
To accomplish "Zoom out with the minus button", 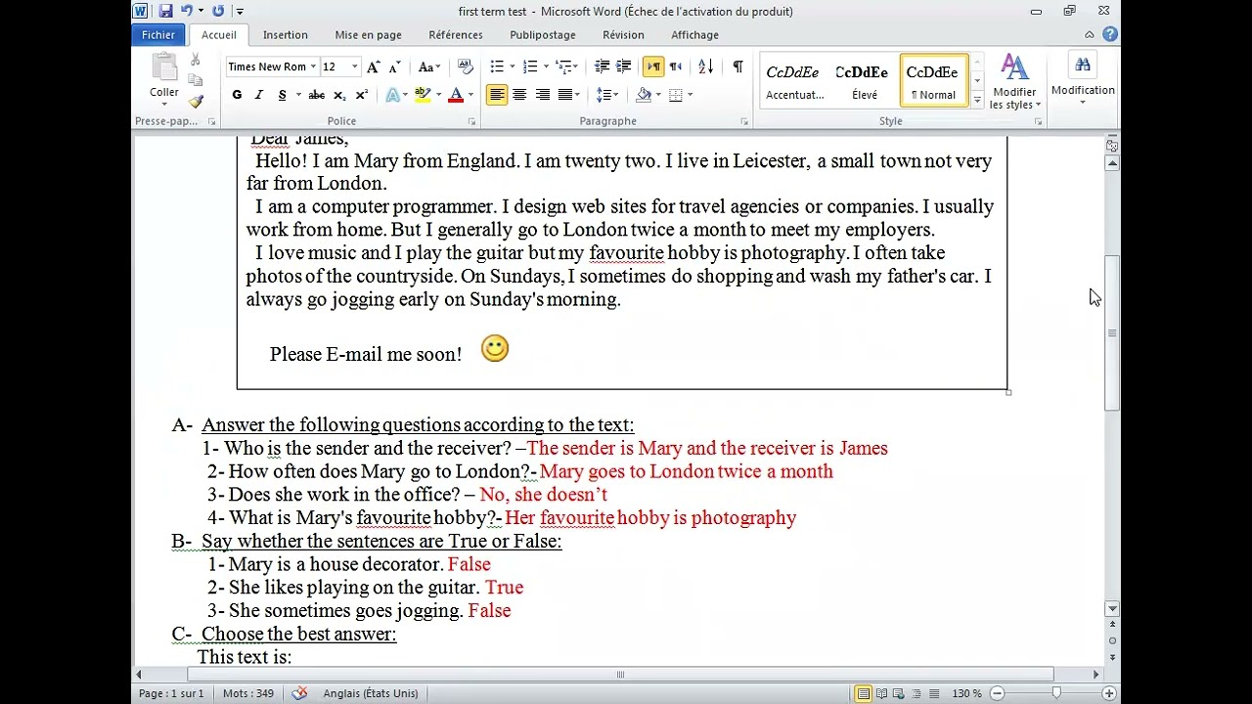I will (x=997, y=693).
